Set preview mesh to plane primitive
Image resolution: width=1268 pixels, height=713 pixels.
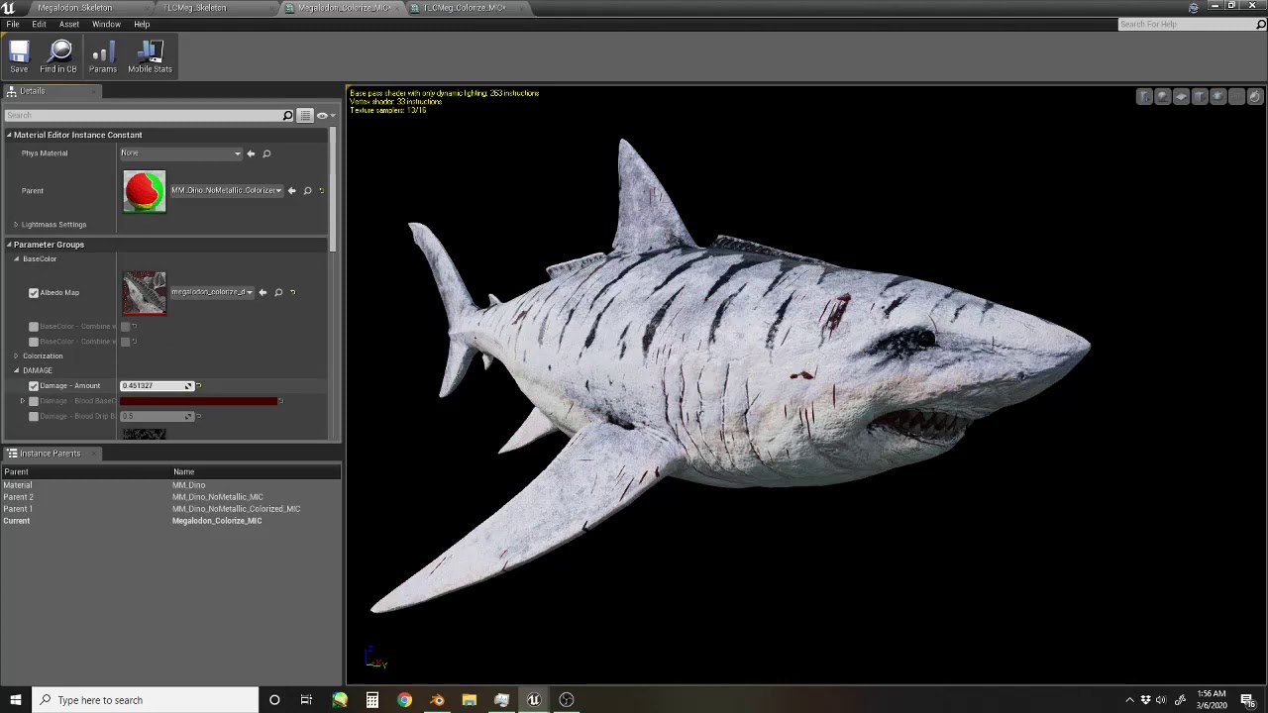[1181, 96]
